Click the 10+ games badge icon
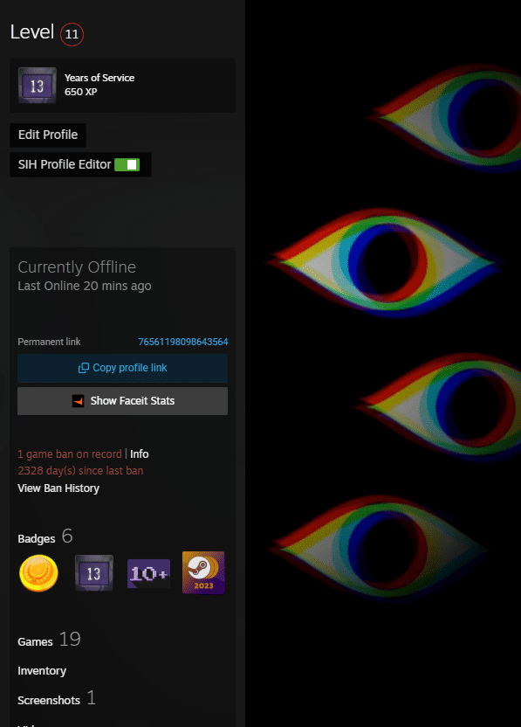Screen dimensions: 521x727 pos(148,573)
